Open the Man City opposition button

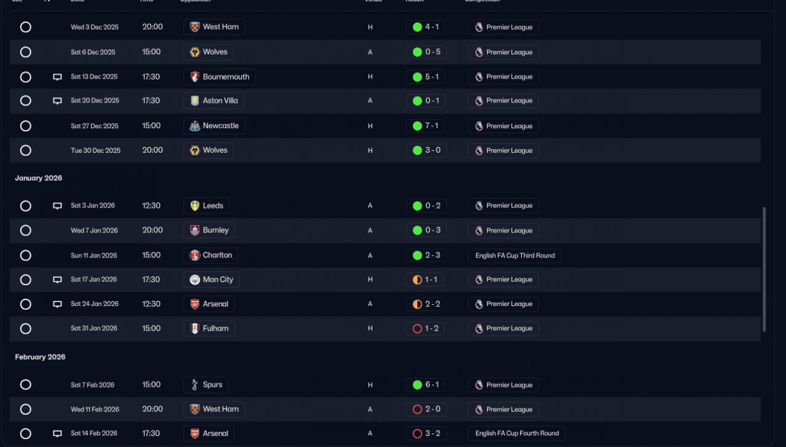click(x=211, y=280)
